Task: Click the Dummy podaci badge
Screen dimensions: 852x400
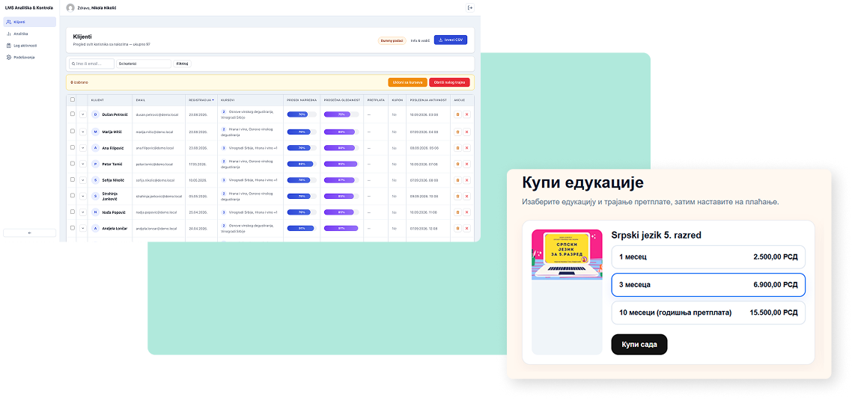Action: coord(392,40)
